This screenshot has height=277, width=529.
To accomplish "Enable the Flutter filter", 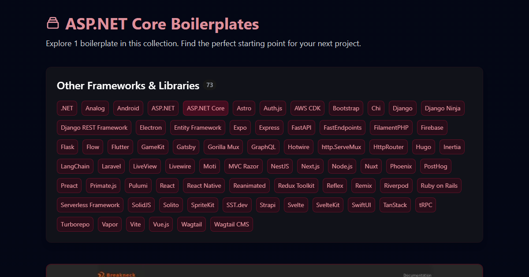I will (x=120, y=146).
